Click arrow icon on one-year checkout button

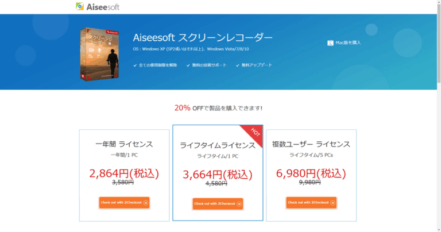coord(146,203)
